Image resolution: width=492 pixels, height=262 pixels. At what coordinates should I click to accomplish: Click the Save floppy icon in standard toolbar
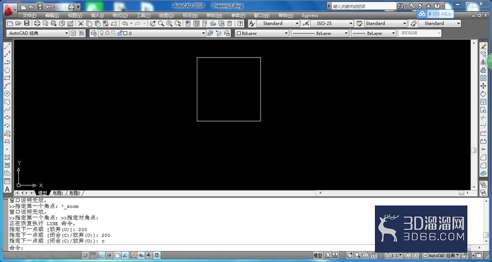(27, 23)
